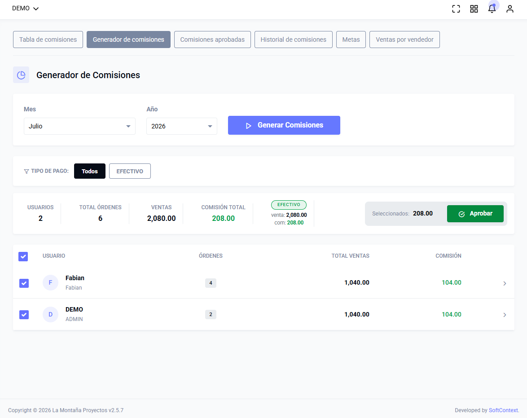Click DEMO's 1,040.00 total ventas value
Viewport: 527px width, 418px height.
[356, 314]
